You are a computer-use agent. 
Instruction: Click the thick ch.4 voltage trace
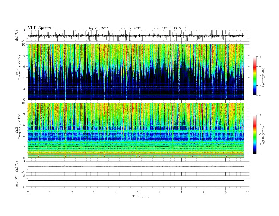click(136, 181)
